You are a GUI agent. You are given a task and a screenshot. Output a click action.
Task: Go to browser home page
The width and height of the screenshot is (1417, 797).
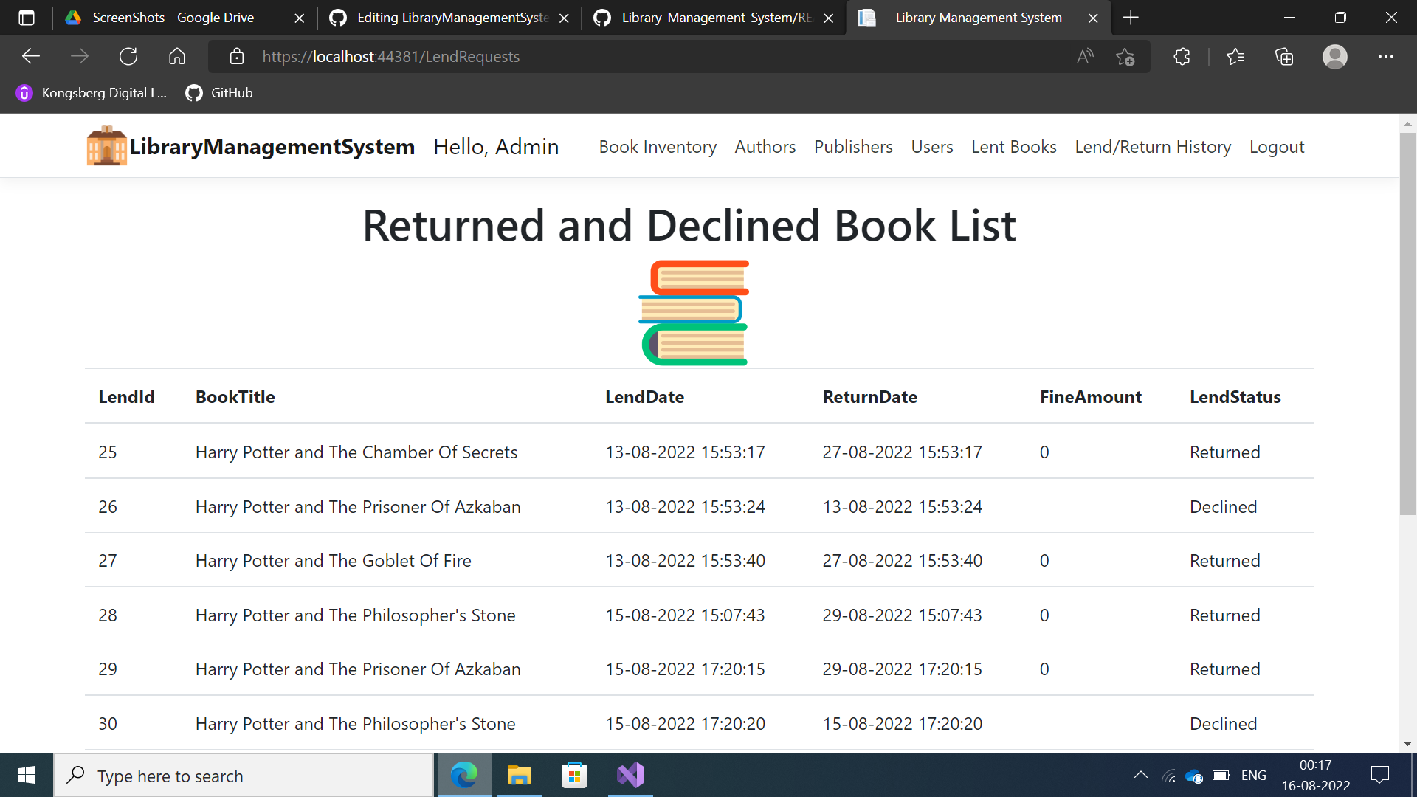(176, 56)
